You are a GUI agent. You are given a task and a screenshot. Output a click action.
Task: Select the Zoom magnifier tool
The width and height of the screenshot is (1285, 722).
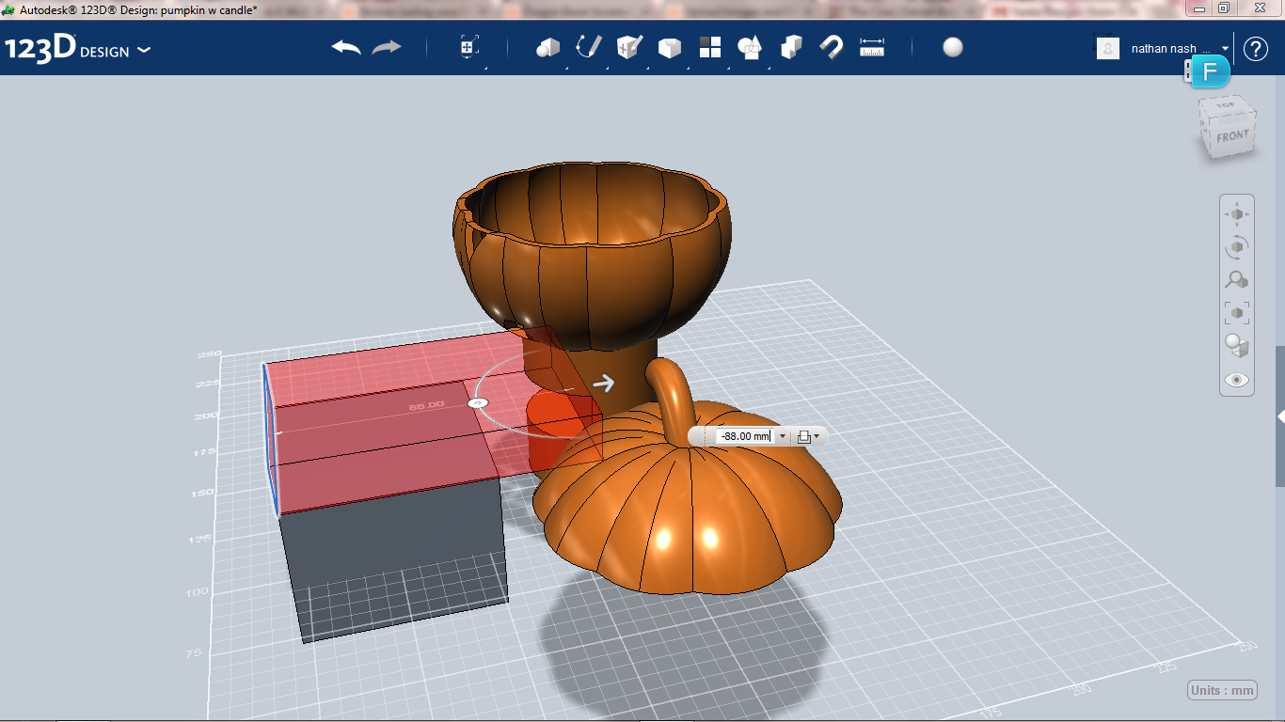1237,280
